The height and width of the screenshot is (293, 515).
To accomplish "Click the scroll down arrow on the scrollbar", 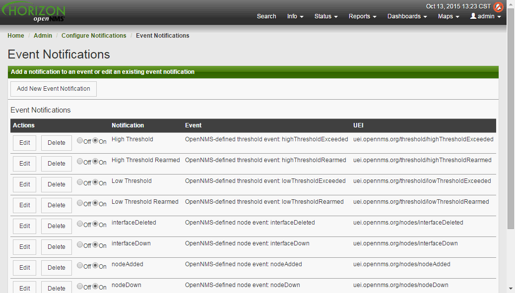I will 511,288.
